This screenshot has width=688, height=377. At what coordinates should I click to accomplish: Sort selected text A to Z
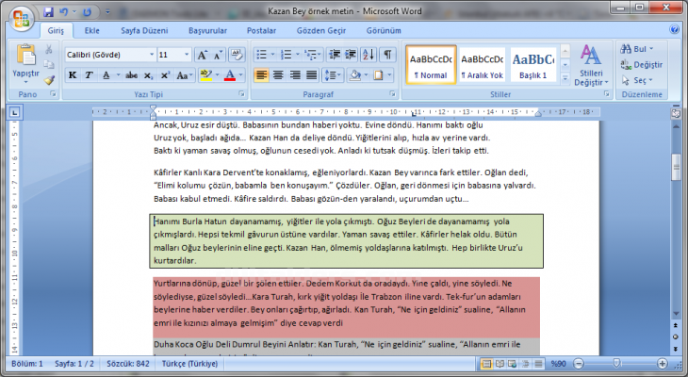point(369,55)
